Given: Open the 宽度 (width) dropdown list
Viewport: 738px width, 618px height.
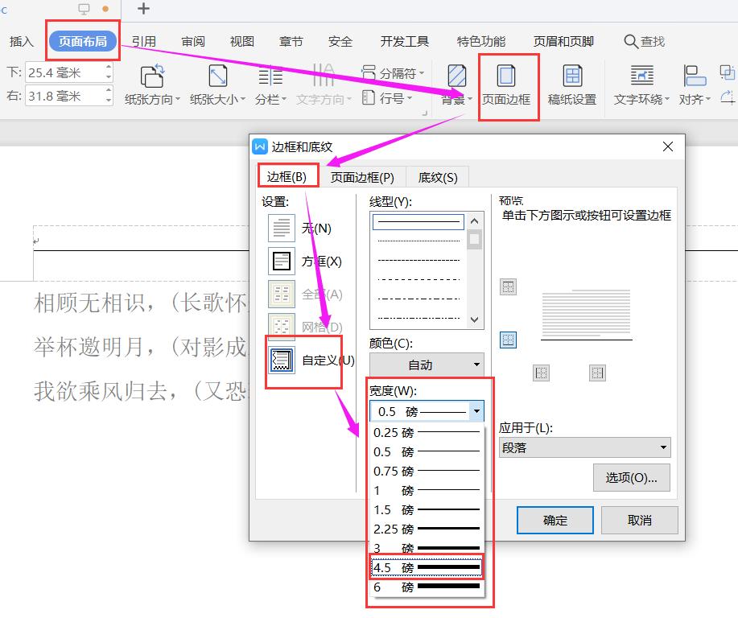Looking at the screenshot, I should coord(477,411).
